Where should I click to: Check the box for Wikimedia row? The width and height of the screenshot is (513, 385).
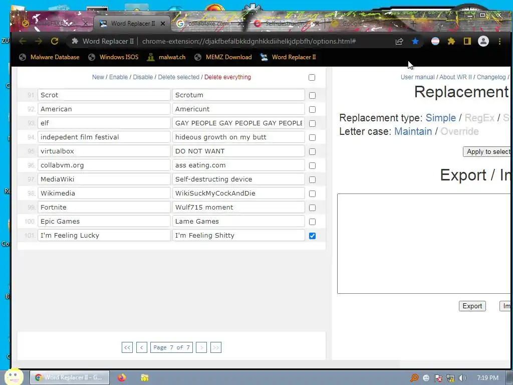[x=313, y=194]
